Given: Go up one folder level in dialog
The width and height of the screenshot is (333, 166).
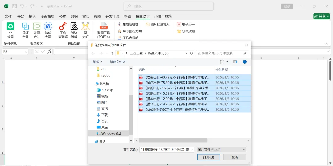Looking at the screenshot, I should 112,53.
